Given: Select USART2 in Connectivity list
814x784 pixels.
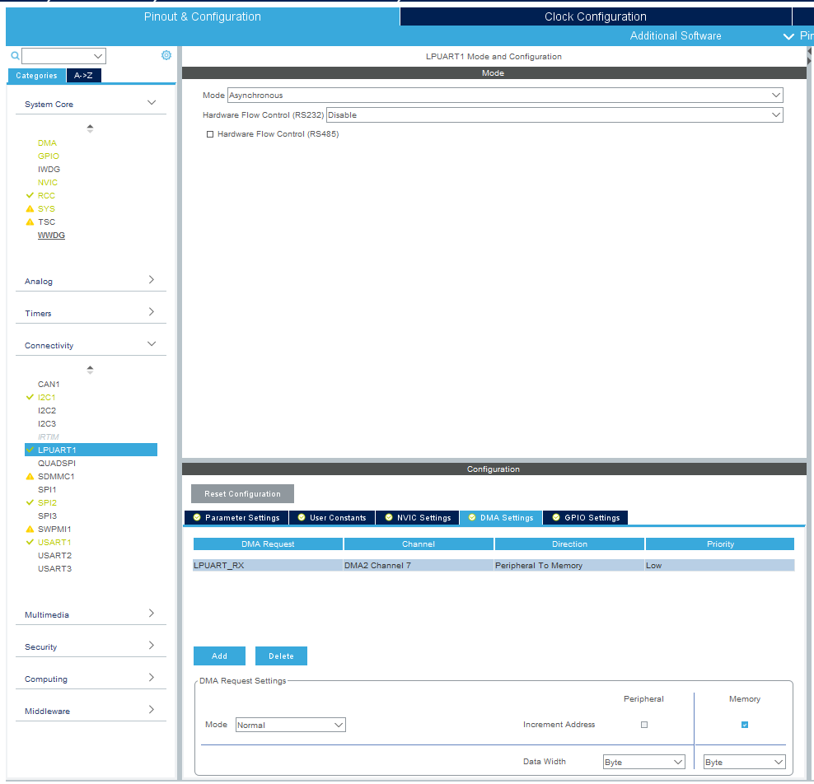Looking at the screenshot, I should (x=54, y=555).
